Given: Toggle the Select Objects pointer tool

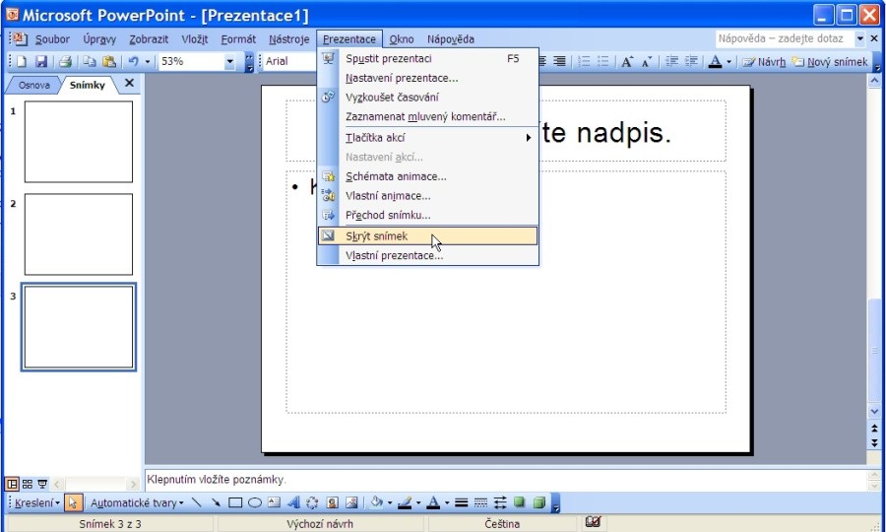Looking at the screenshot, I should click(74, 502).
